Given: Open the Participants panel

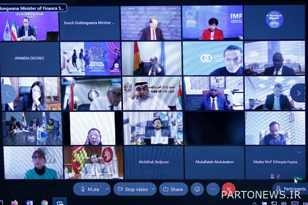Looking at the screenshot, I should 291,189.
